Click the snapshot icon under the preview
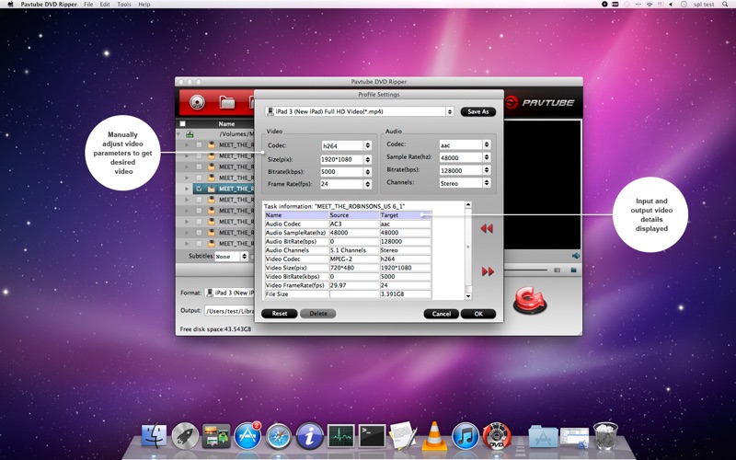The height and width of the screenshot is (460, 736). [x=558, y=270]
